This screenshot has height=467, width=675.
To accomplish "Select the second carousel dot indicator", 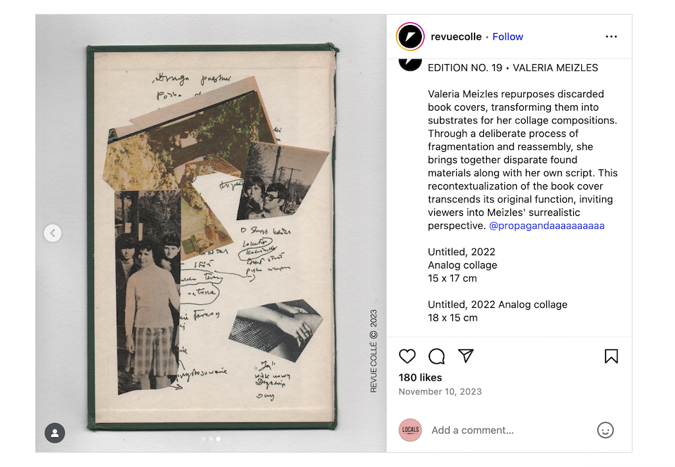I will (x=211, y=439).
